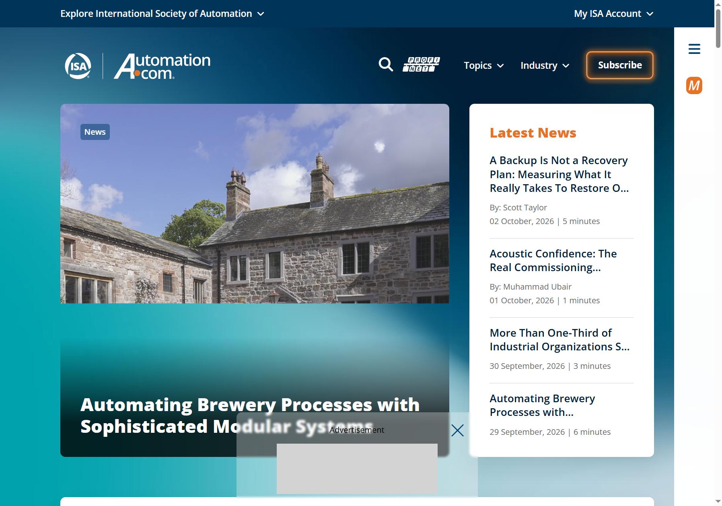Click the Automation.com logo
This screenshot has width=722, height=506.
coord(162,66)
